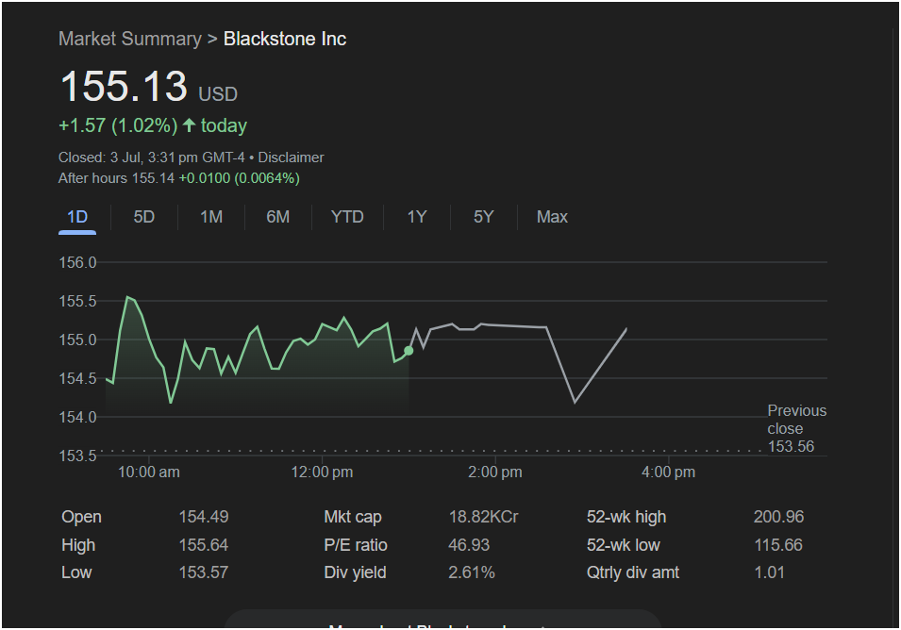Click the 52-wk high label
This screenshot has width=901, height=630.
coord(626,517)
